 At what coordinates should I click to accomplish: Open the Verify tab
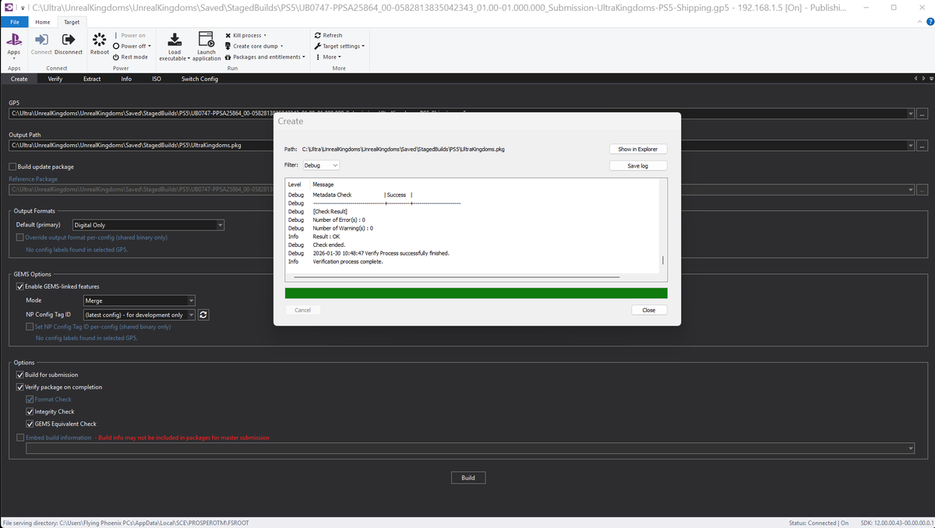point(55,79)
